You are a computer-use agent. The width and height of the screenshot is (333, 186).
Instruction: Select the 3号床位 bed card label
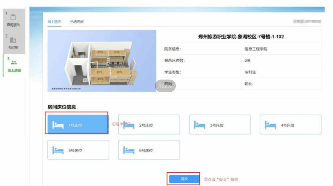(217, 125)
